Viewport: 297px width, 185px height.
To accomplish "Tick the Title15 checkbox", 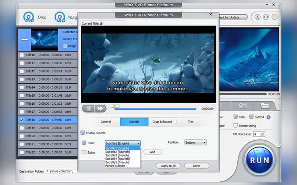I will click(22, 95).
